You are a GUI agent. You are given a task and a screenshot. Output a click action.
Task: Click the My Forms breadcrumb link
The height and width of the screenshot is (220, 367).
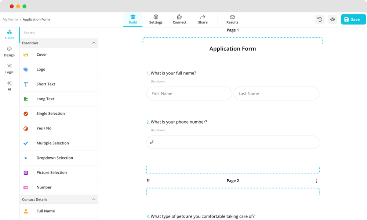(x=10, y=19)
